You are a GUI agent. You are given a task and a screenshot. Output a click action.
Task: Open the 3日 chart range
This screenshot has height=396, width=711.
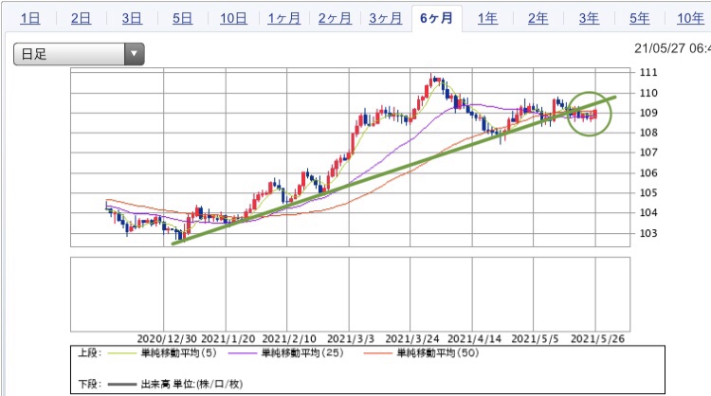tap(132, 19)
